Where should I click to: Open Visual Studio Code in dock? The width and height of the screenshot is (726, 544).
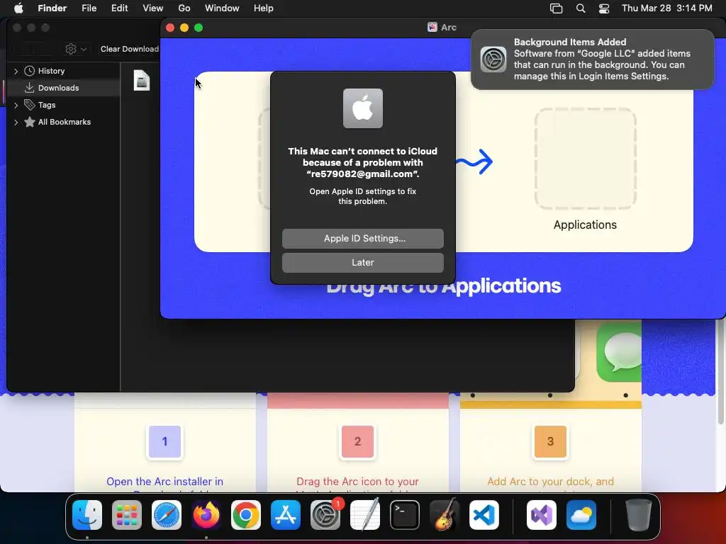pos(484,515)
